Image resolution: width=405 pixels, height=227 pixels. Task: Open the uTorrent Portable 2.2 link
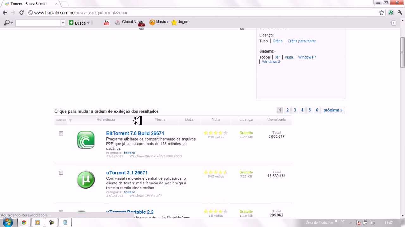pyautogui.click(x=130, y=212)
